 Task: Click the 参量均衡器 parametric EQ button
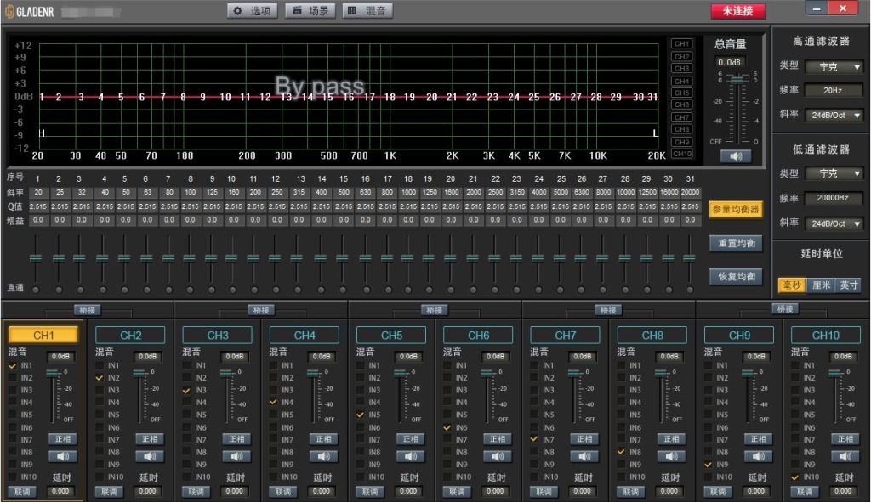(x=736, y=210)
